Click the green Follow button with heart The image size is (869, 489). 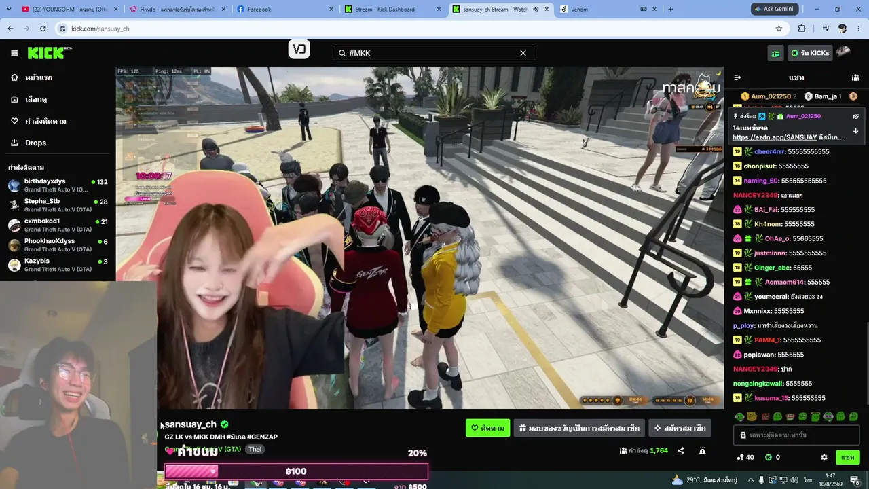(487, 428)
